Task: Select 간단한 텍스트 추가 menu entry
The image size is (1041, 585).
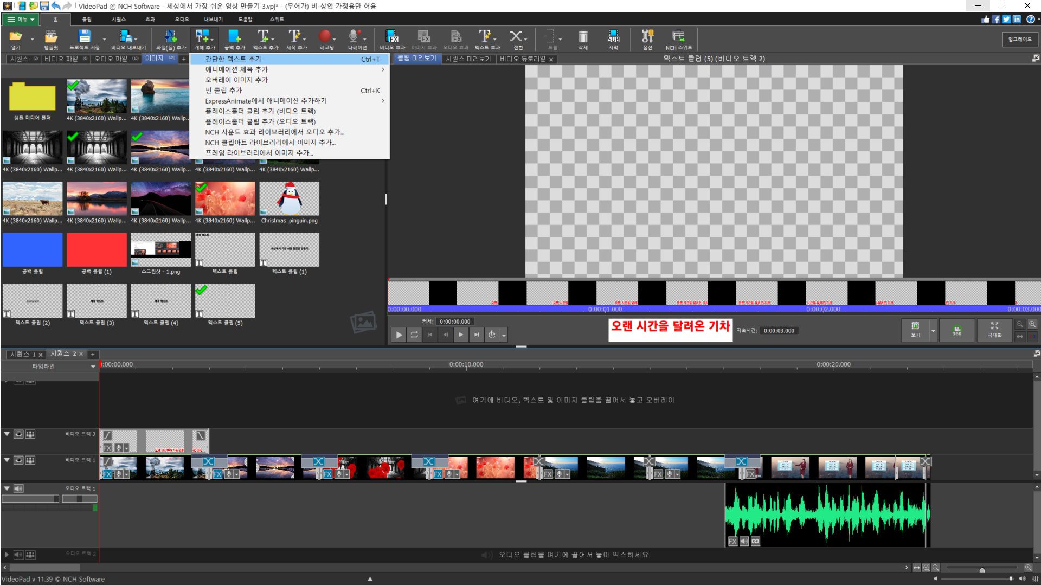Action: click(290, 59)
